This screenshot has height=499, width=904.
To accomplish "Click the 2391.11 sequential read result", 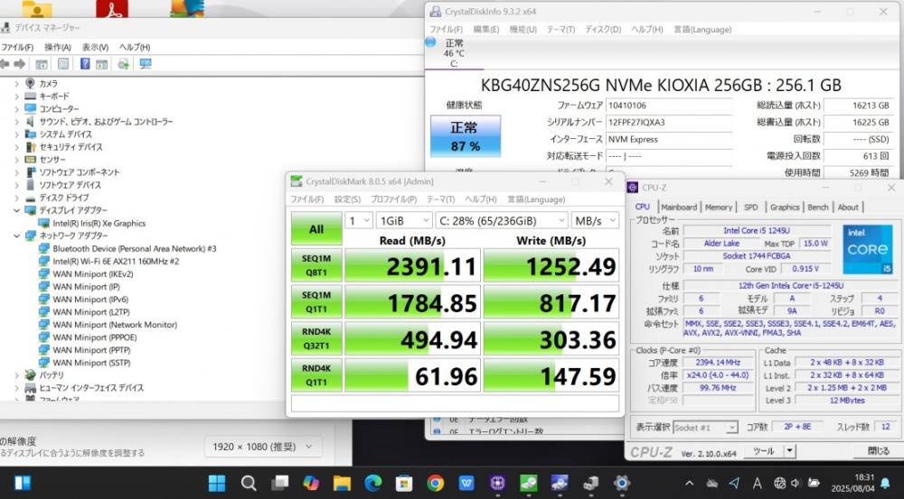I will click(412, 266).
